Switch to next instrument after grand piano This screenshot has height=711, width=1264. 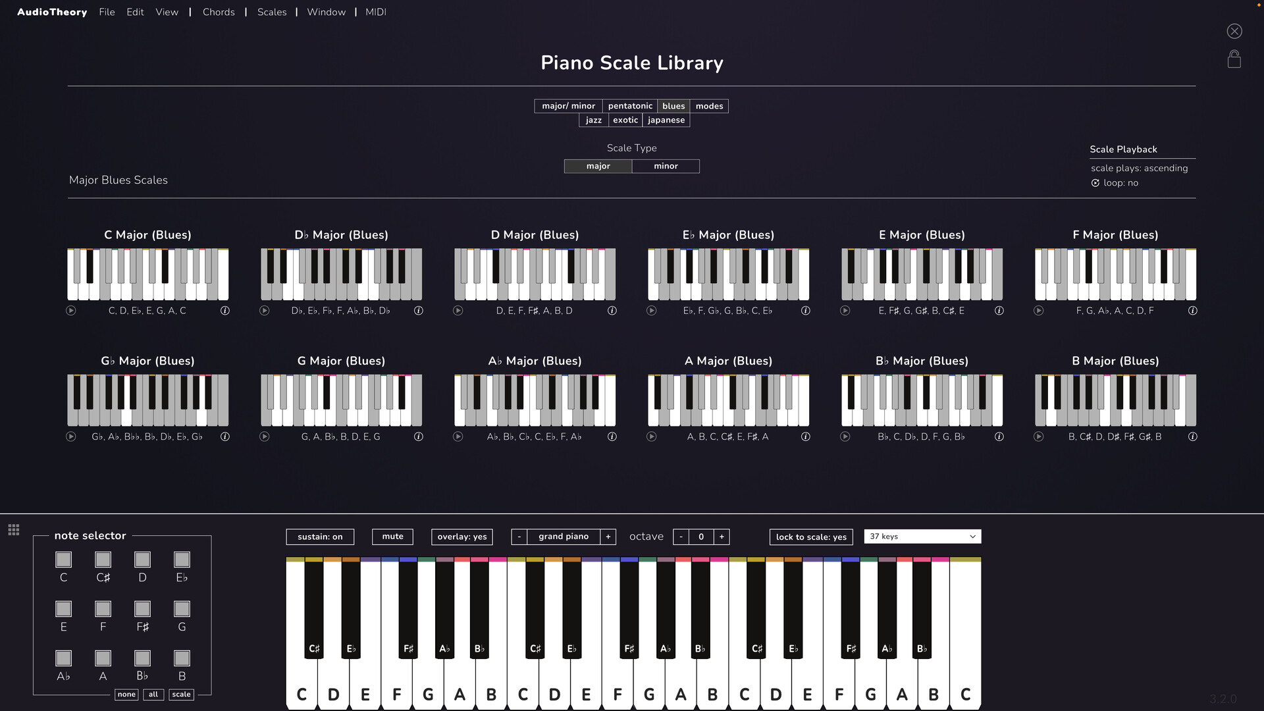coord(608,537)
